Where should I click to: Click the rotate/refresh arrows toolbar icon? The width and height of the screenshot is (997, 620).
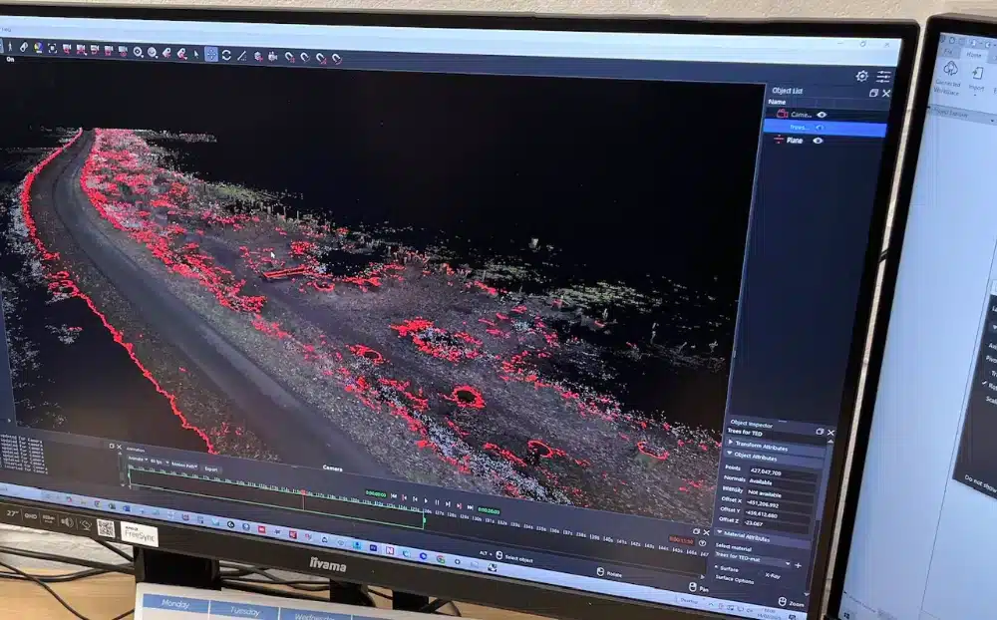pos(226,55)
